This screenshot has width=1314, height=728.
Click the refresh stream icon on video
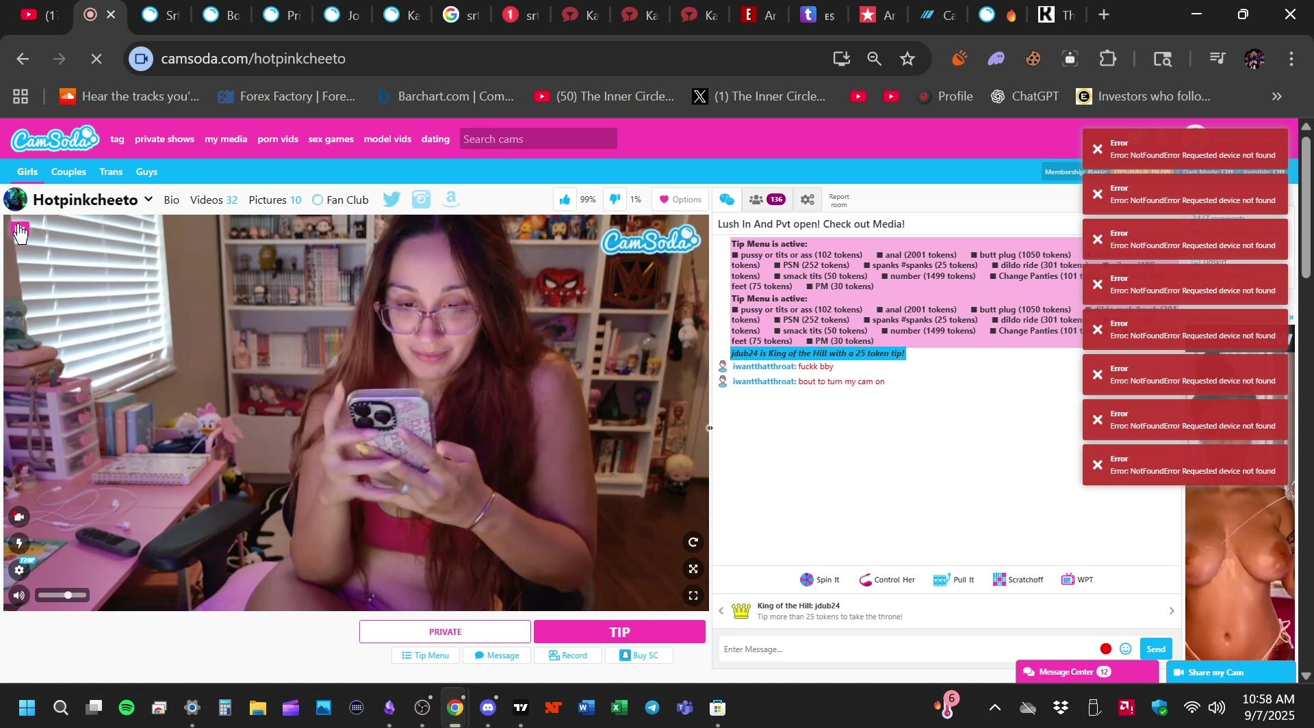coord(693,542)
